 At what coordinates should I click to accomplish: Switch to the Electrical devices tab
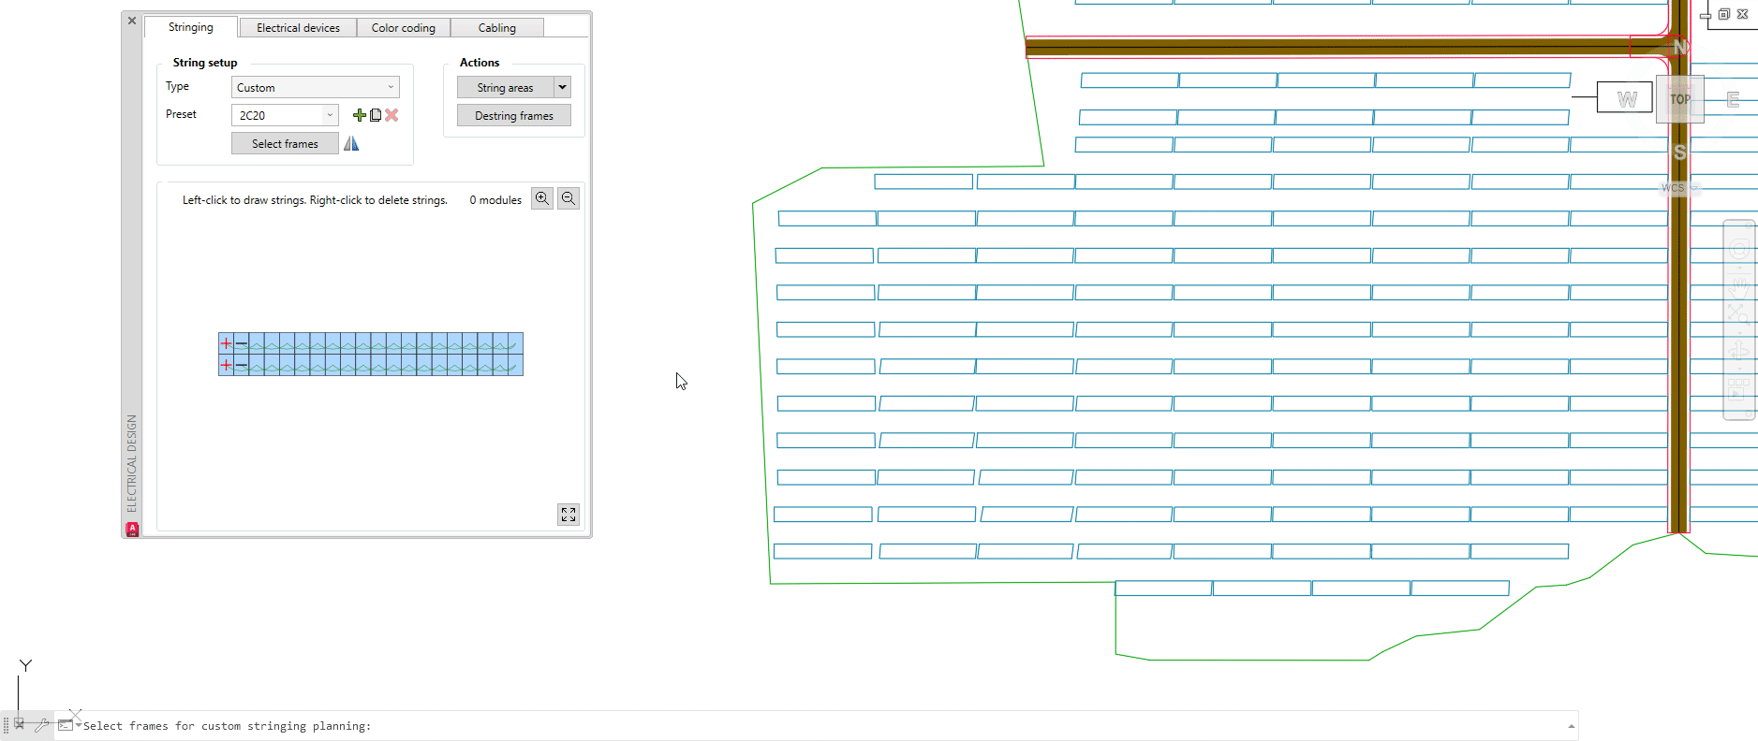pyautogui.click(x=298, y=28)
